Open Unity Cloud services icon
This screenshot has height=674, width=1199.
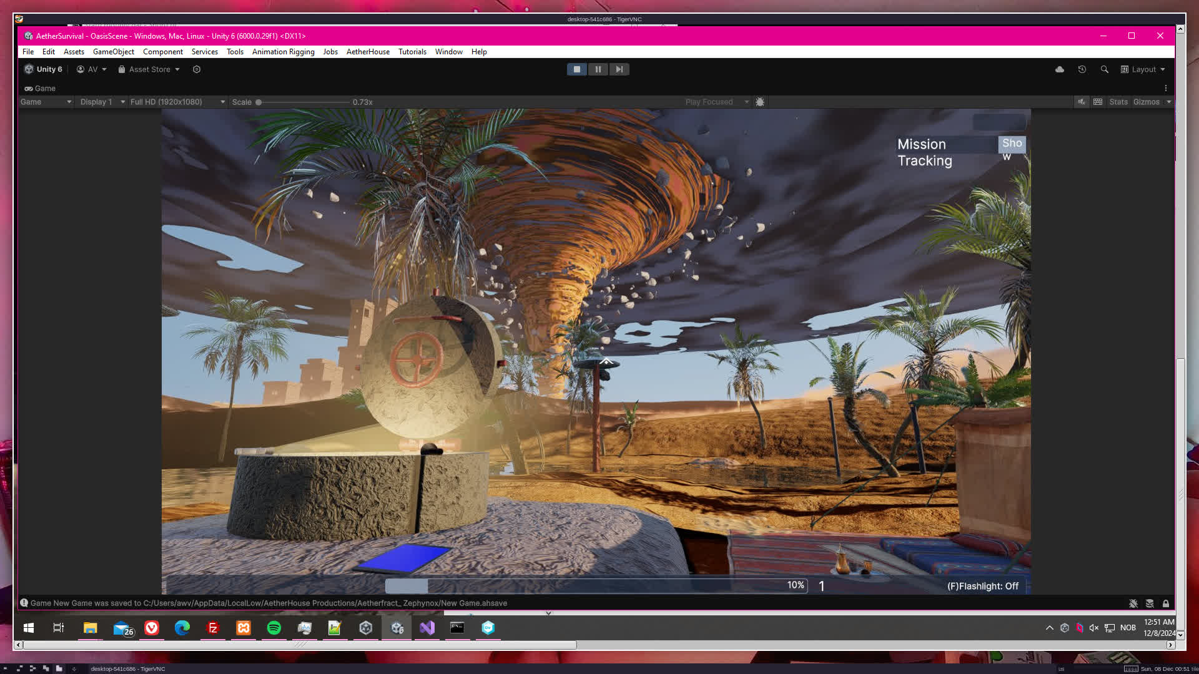[1060, 69]
